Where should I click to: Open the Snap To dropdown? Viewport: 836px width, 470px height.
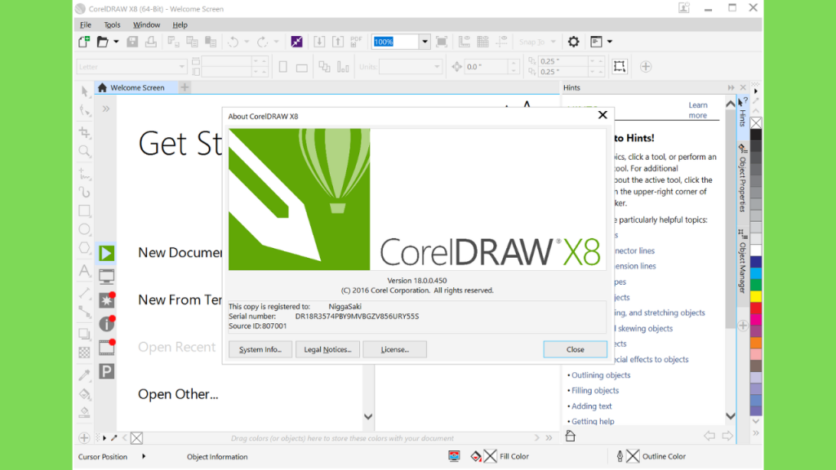[x=537, y=42]
